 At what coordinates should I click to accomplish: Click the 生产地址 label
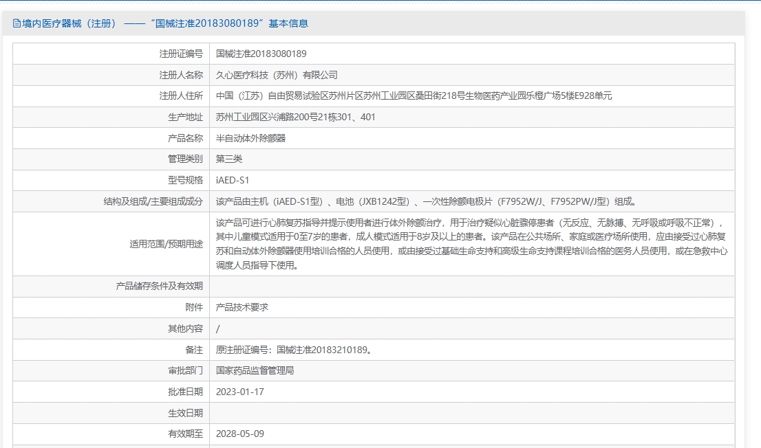pos(185,117)
